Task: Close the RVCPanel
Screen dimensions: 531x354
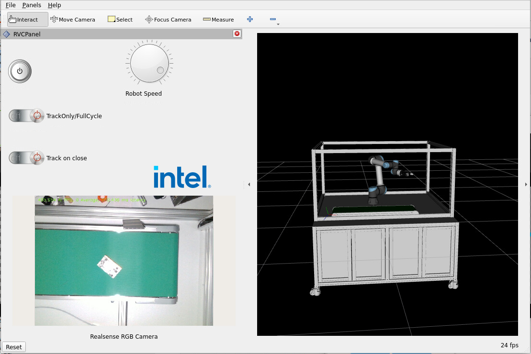Action: click(x=237, y=33)
